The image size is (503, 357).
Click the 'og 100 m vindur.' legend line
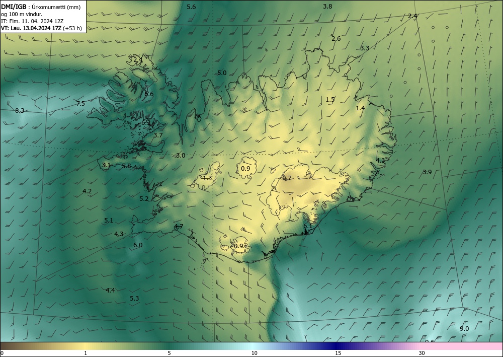(22, 14)
